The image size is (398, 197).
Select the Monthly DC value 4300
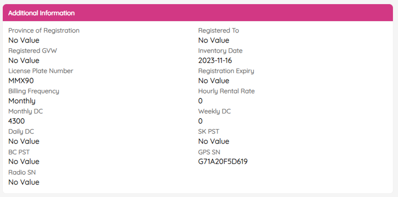pyautogui.click(x=17, y=121)
